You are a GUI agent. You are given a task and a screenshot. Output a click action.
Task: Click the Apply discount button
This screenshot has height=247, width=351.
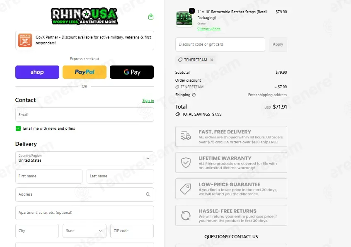(x=278, y=45)
